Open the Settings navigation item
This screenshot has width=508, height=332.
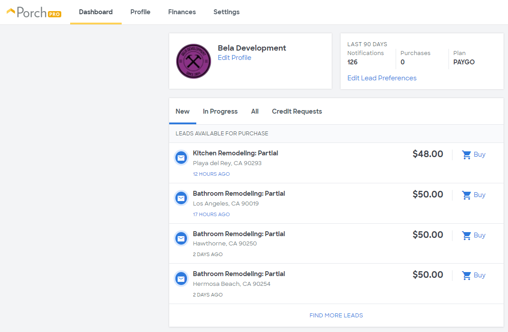(x=226, y=12)
